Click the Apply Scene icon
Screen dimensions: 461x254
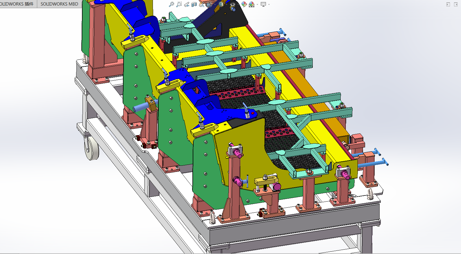pos(252,4)
